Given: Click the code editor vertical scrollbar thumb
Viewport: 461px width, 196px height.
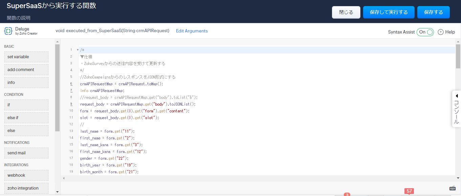Looking at the screenshot, I should [458, 56].
